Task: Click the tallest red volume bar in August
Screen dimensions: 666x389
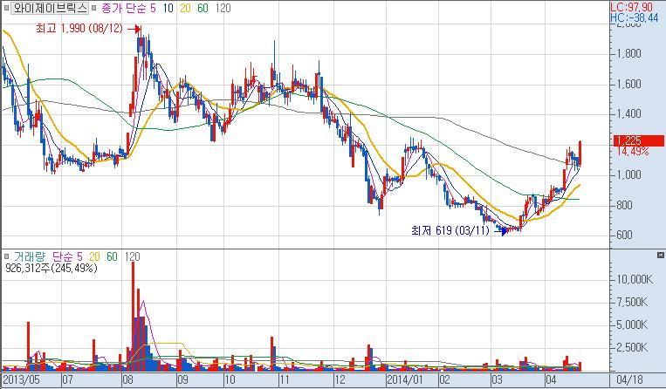Action: point(133,317)
